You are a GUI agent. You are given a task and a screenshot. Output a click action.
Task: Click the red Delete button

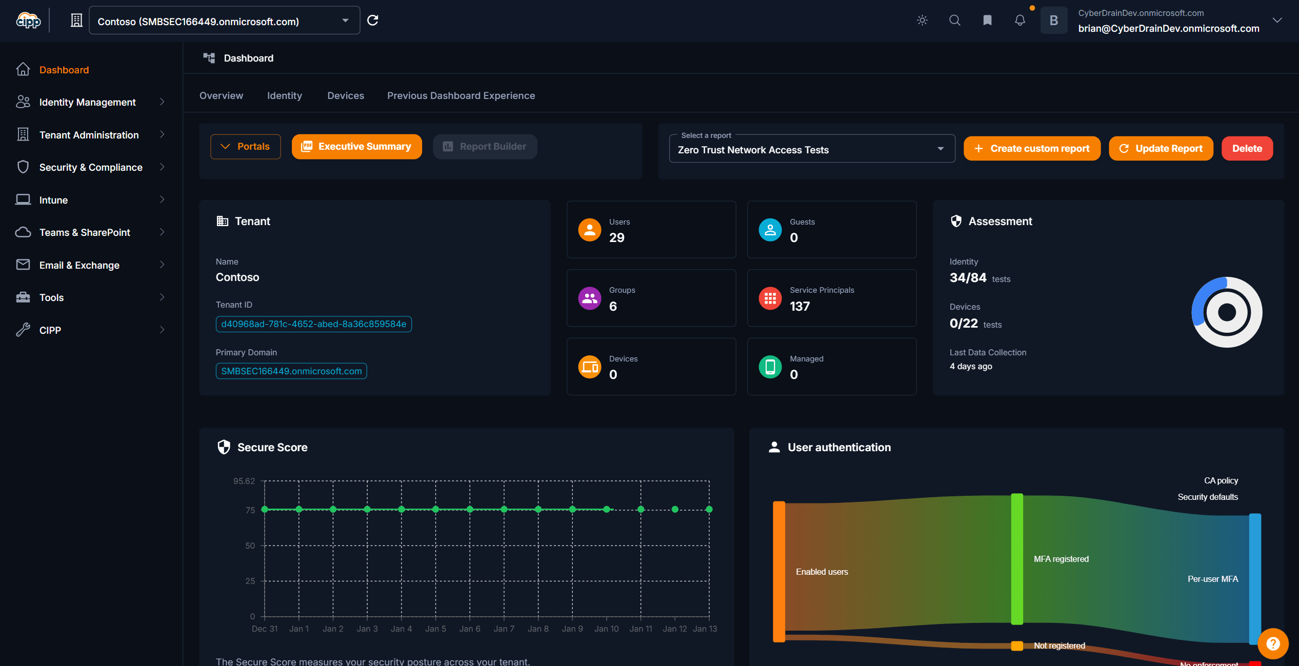pos(1247,149)
